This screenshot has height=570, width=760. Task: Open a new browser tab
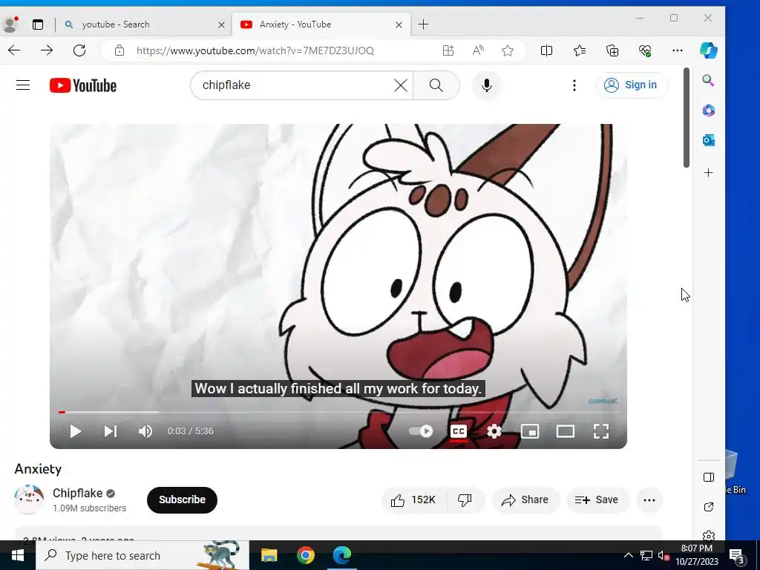click(x=423, y=24)
